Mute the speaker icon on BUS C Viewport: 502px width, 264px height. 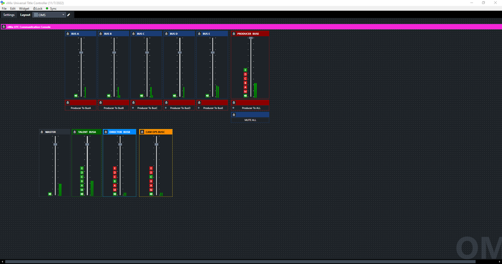[142, 95]
